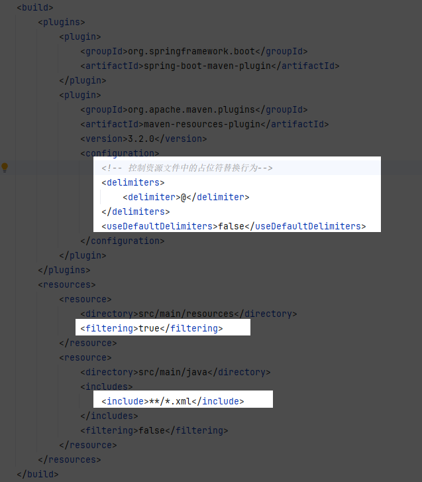422x482 pixels.
Task: Click the <filtering>false</filtering> line
Action: [x=154, y=431]
